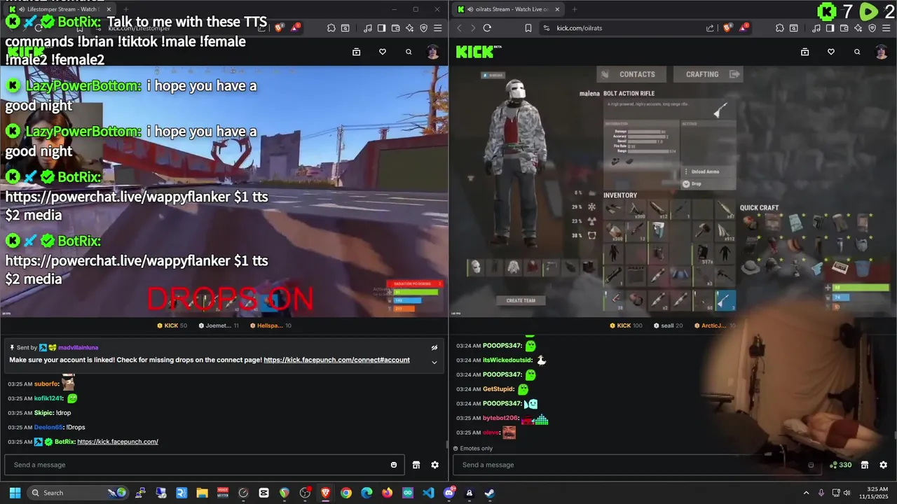Open the 330 channel points balance

pos(840,465)
